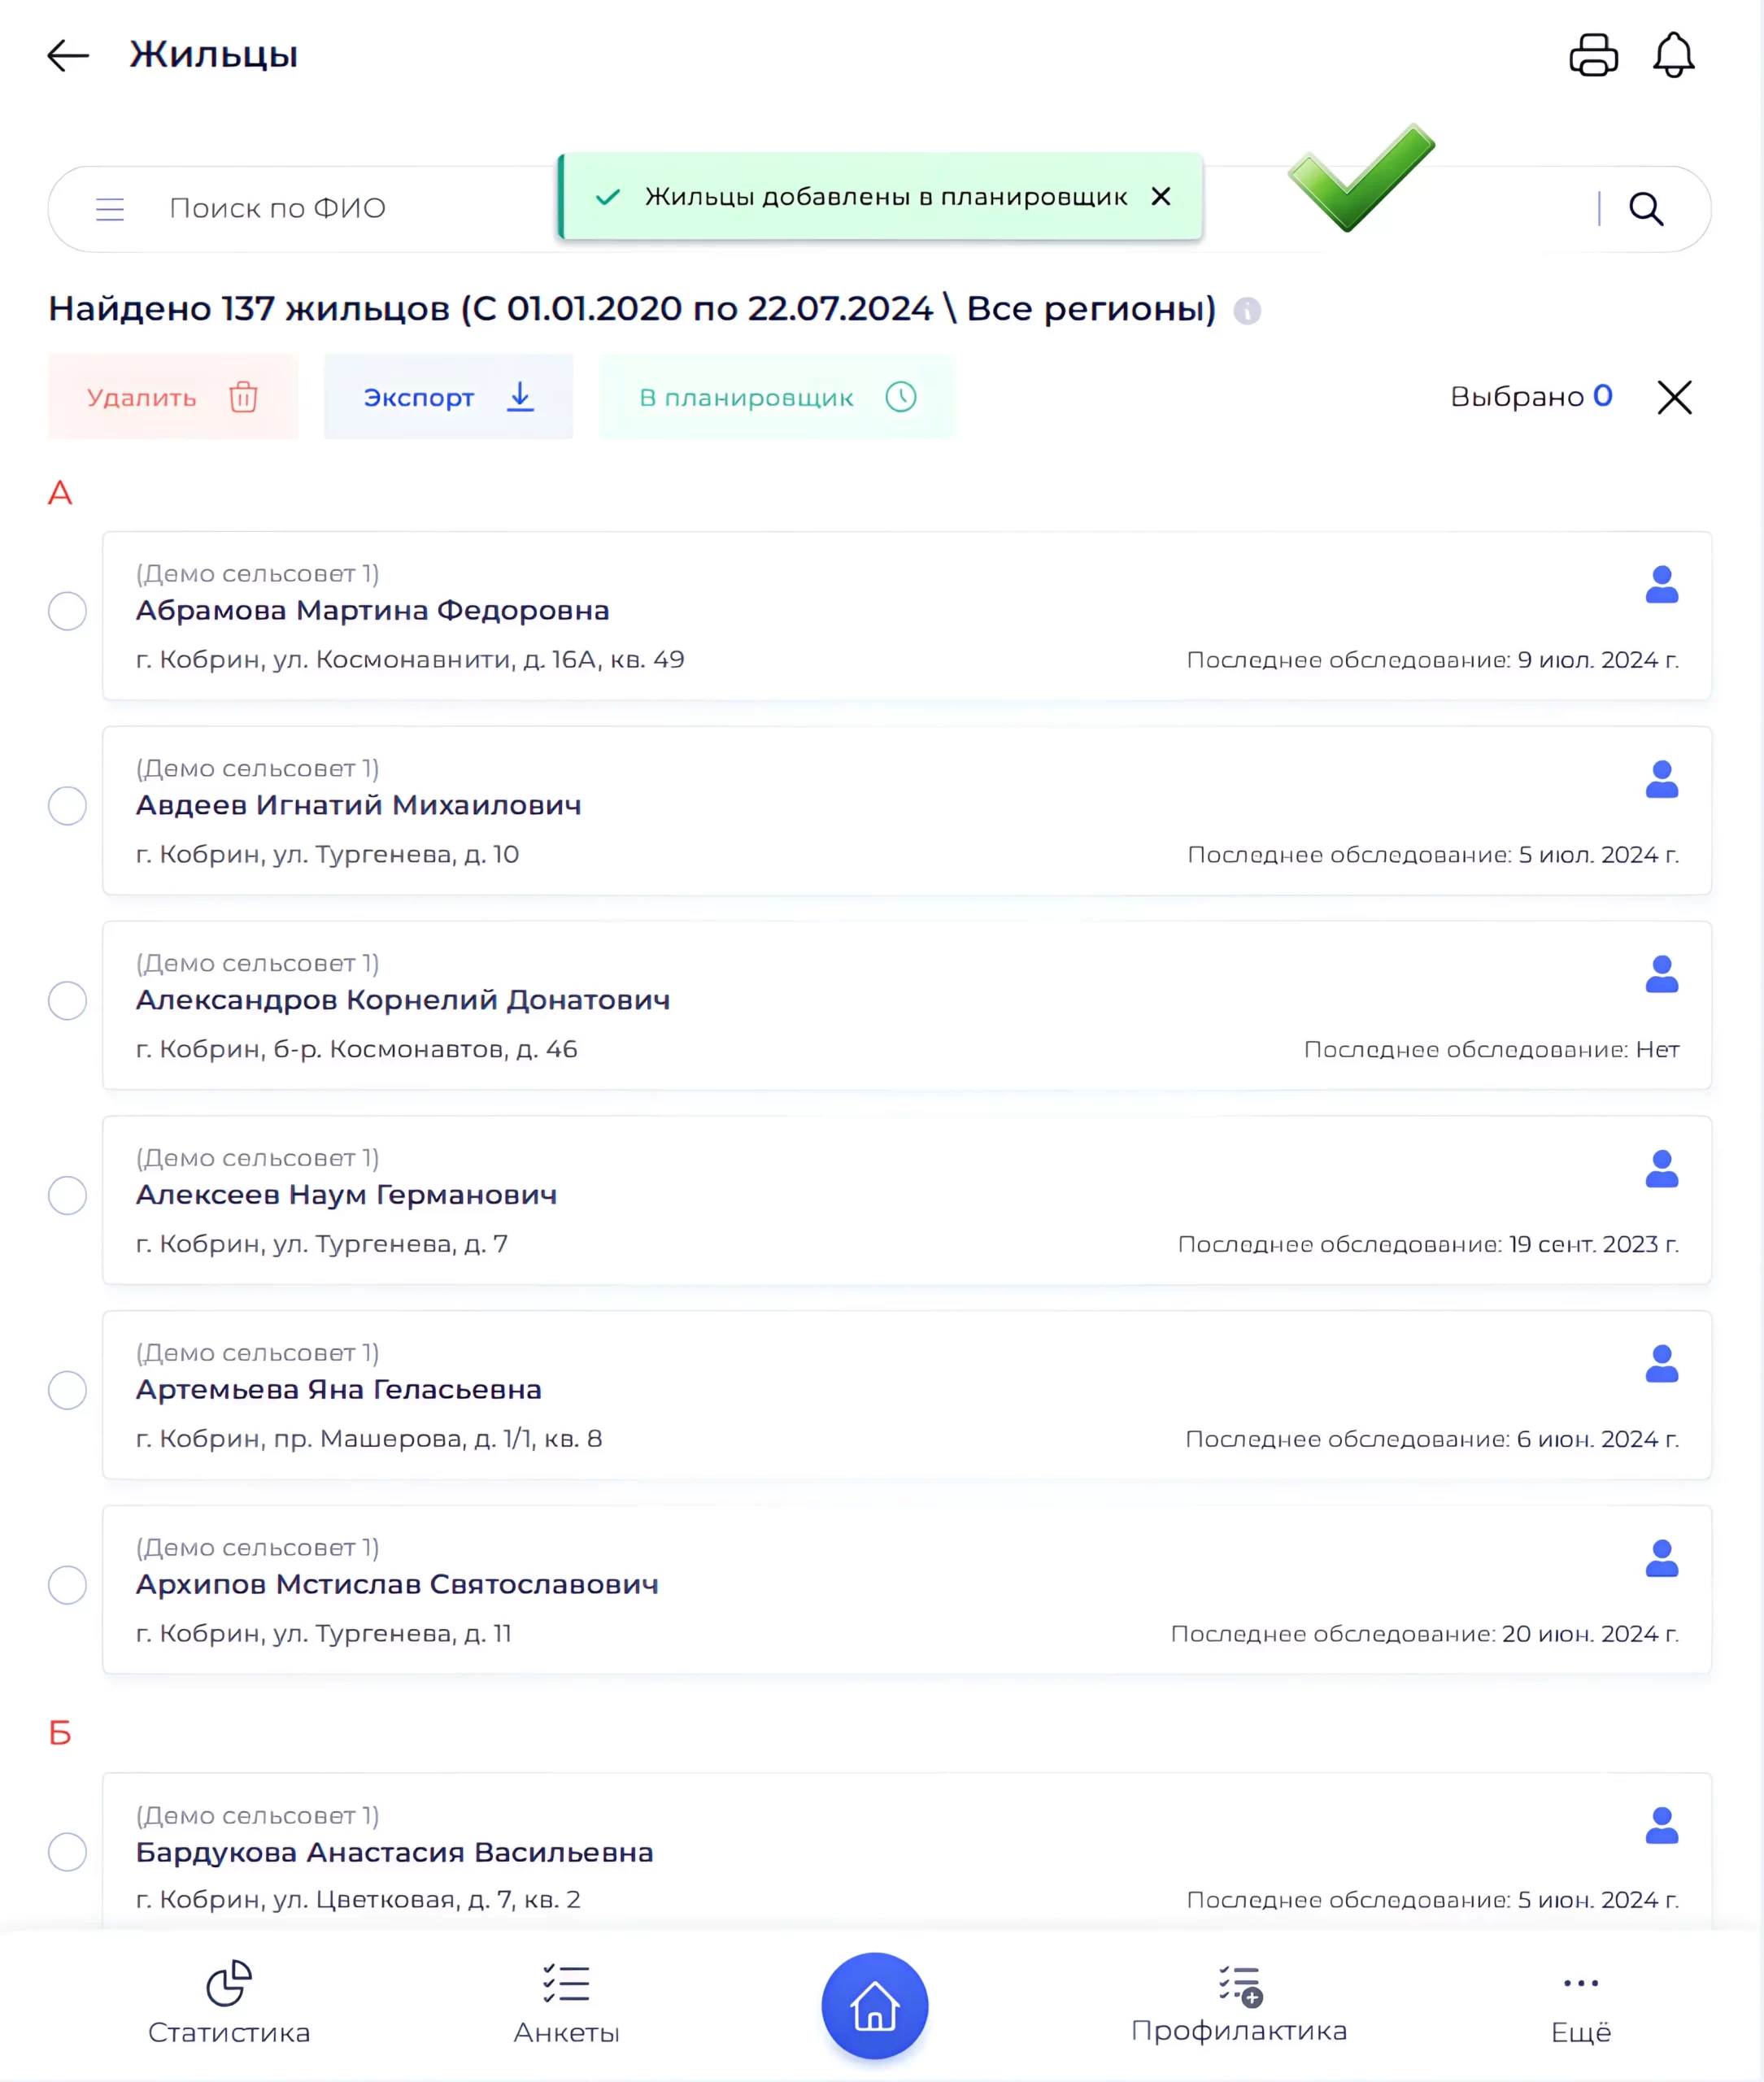The width and height of the screenshot is (1764, 2082).
Task: Click address пр. Машерова, д. 1/1, кв. 8
Action: [437, 1439]
